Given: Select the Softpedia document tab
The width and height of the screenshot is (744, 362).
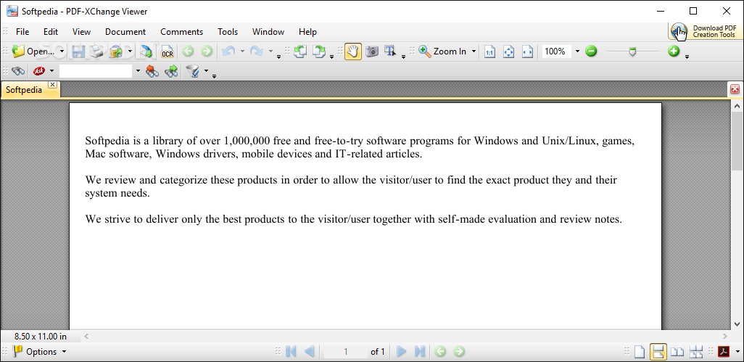Looking at the screenshot, I should coord(25,90).
